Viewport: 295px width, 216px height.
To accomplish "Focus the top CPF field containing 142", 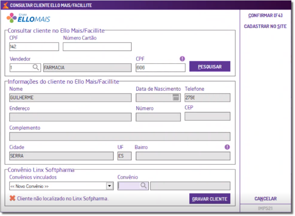I will pos(34,46).
